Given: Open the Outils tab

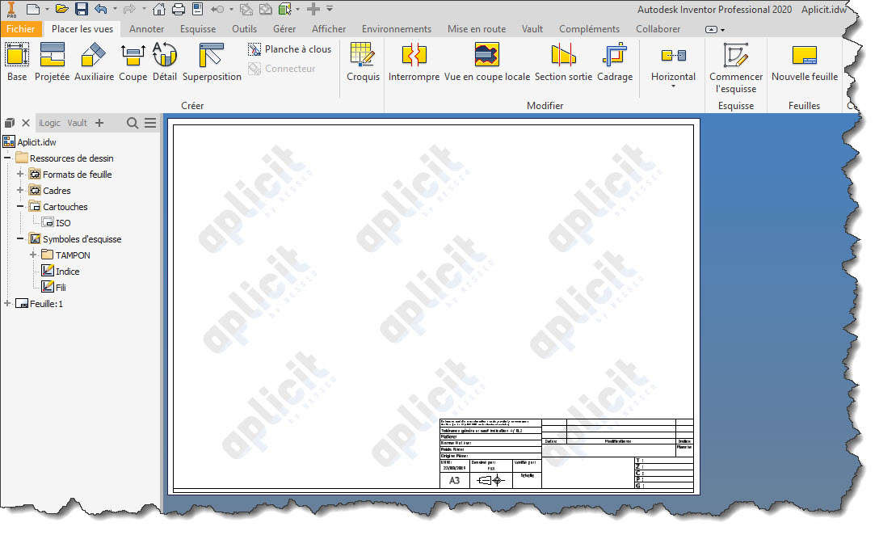Looking at the screenshot, I should pyautogui.click(x=245, y=28).
